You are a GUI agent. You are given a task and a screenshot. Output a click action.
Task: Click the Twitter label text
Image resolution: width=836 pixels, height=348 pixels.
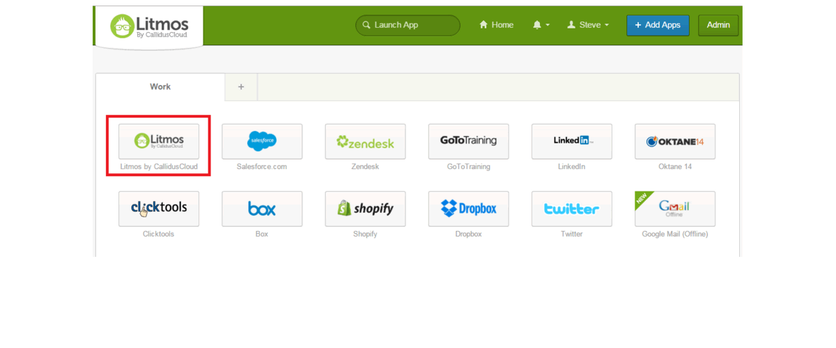[572, 235]
